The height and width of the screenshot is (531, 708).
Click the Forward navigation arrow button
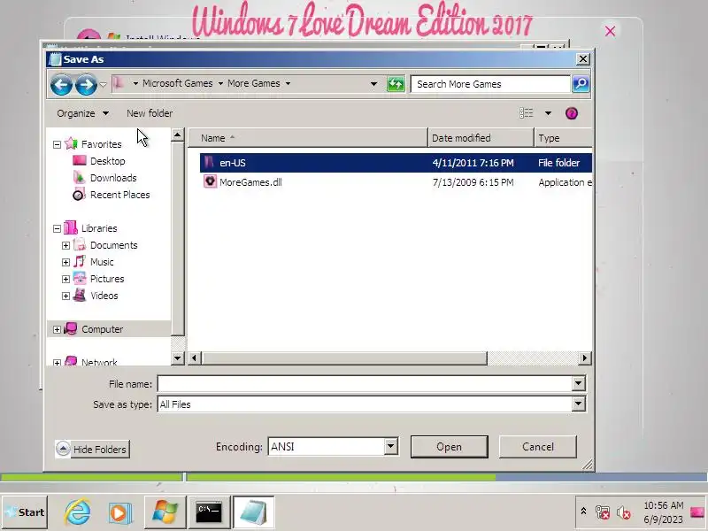[x=86, y=84]
